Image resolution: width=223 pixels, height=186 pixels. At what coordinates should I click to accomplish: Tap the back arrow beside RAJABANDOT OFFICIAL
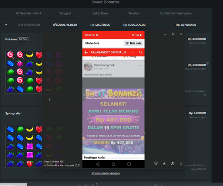click(x=86, y=52)
